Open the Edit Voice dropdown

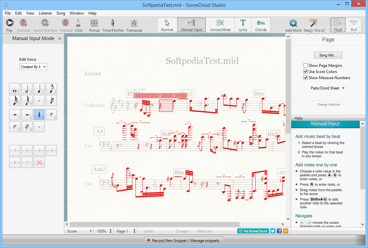point(33,67)
